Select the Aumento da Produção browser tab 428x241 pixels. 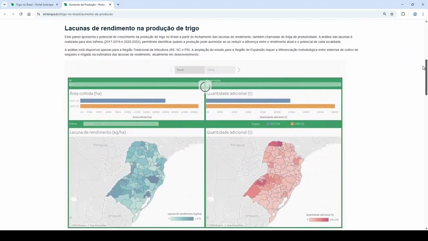coord(88,5)
